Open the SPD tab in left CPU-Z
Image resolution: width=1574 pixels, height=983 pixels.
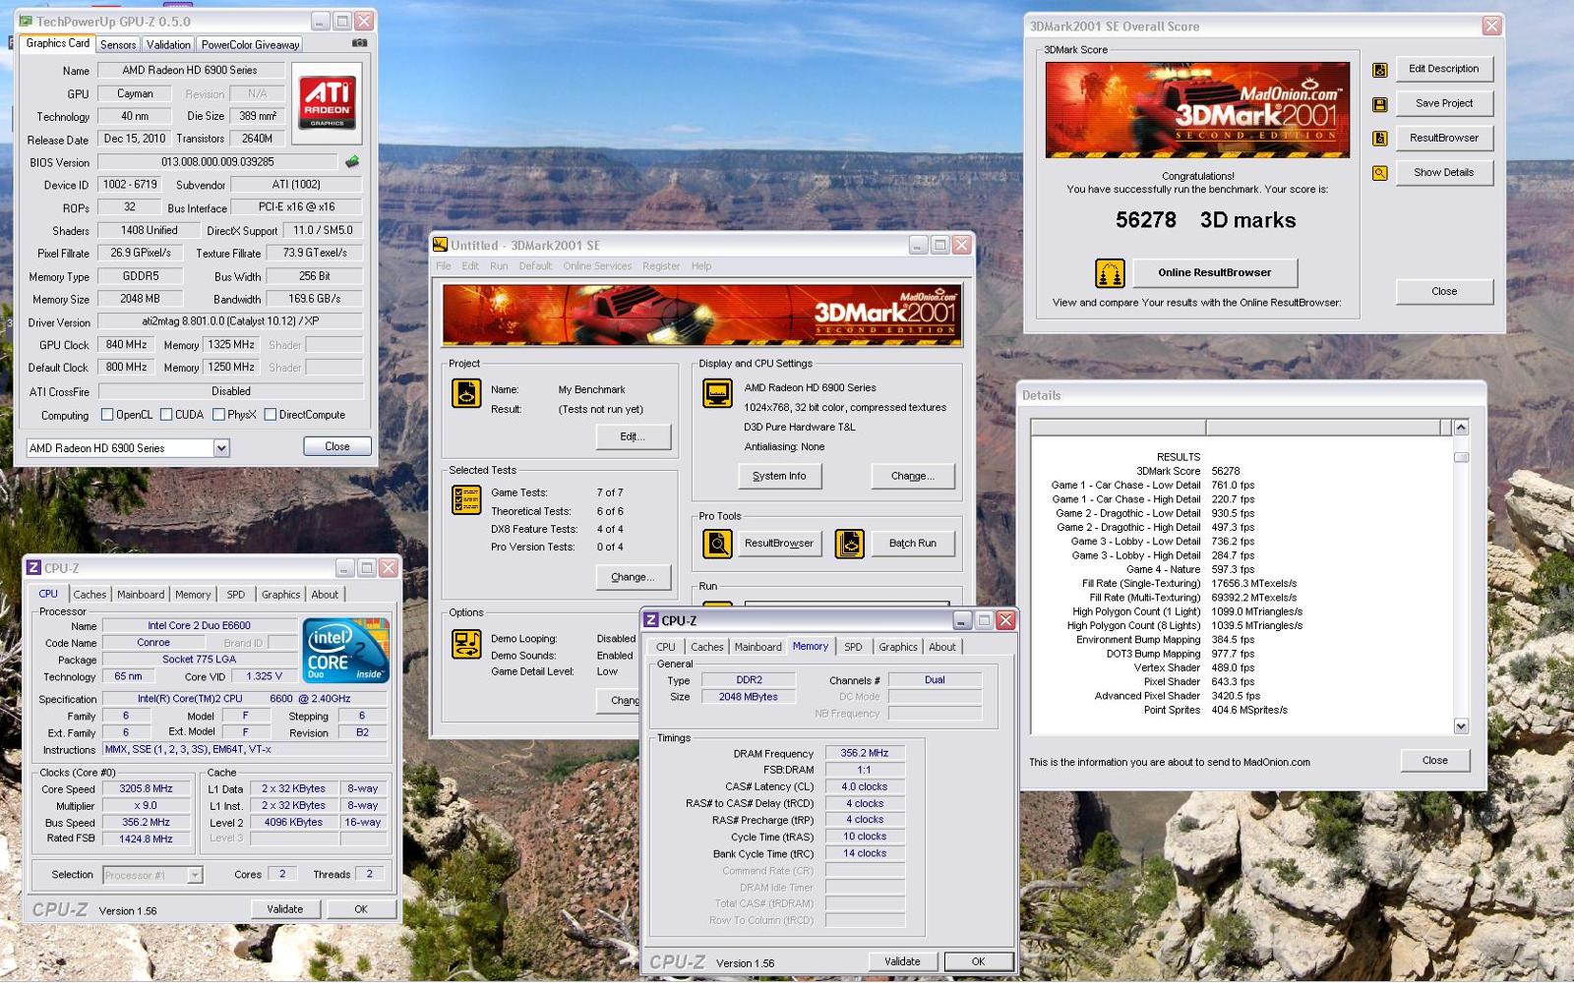pos(236,595)
